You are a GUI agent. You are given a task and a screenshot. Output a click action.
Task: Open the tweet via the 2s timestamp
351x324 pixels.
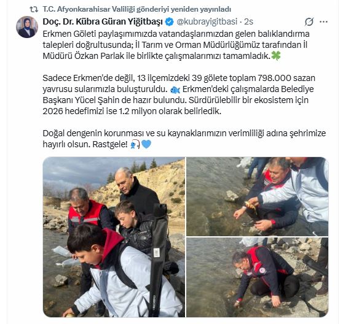point(248,21)
